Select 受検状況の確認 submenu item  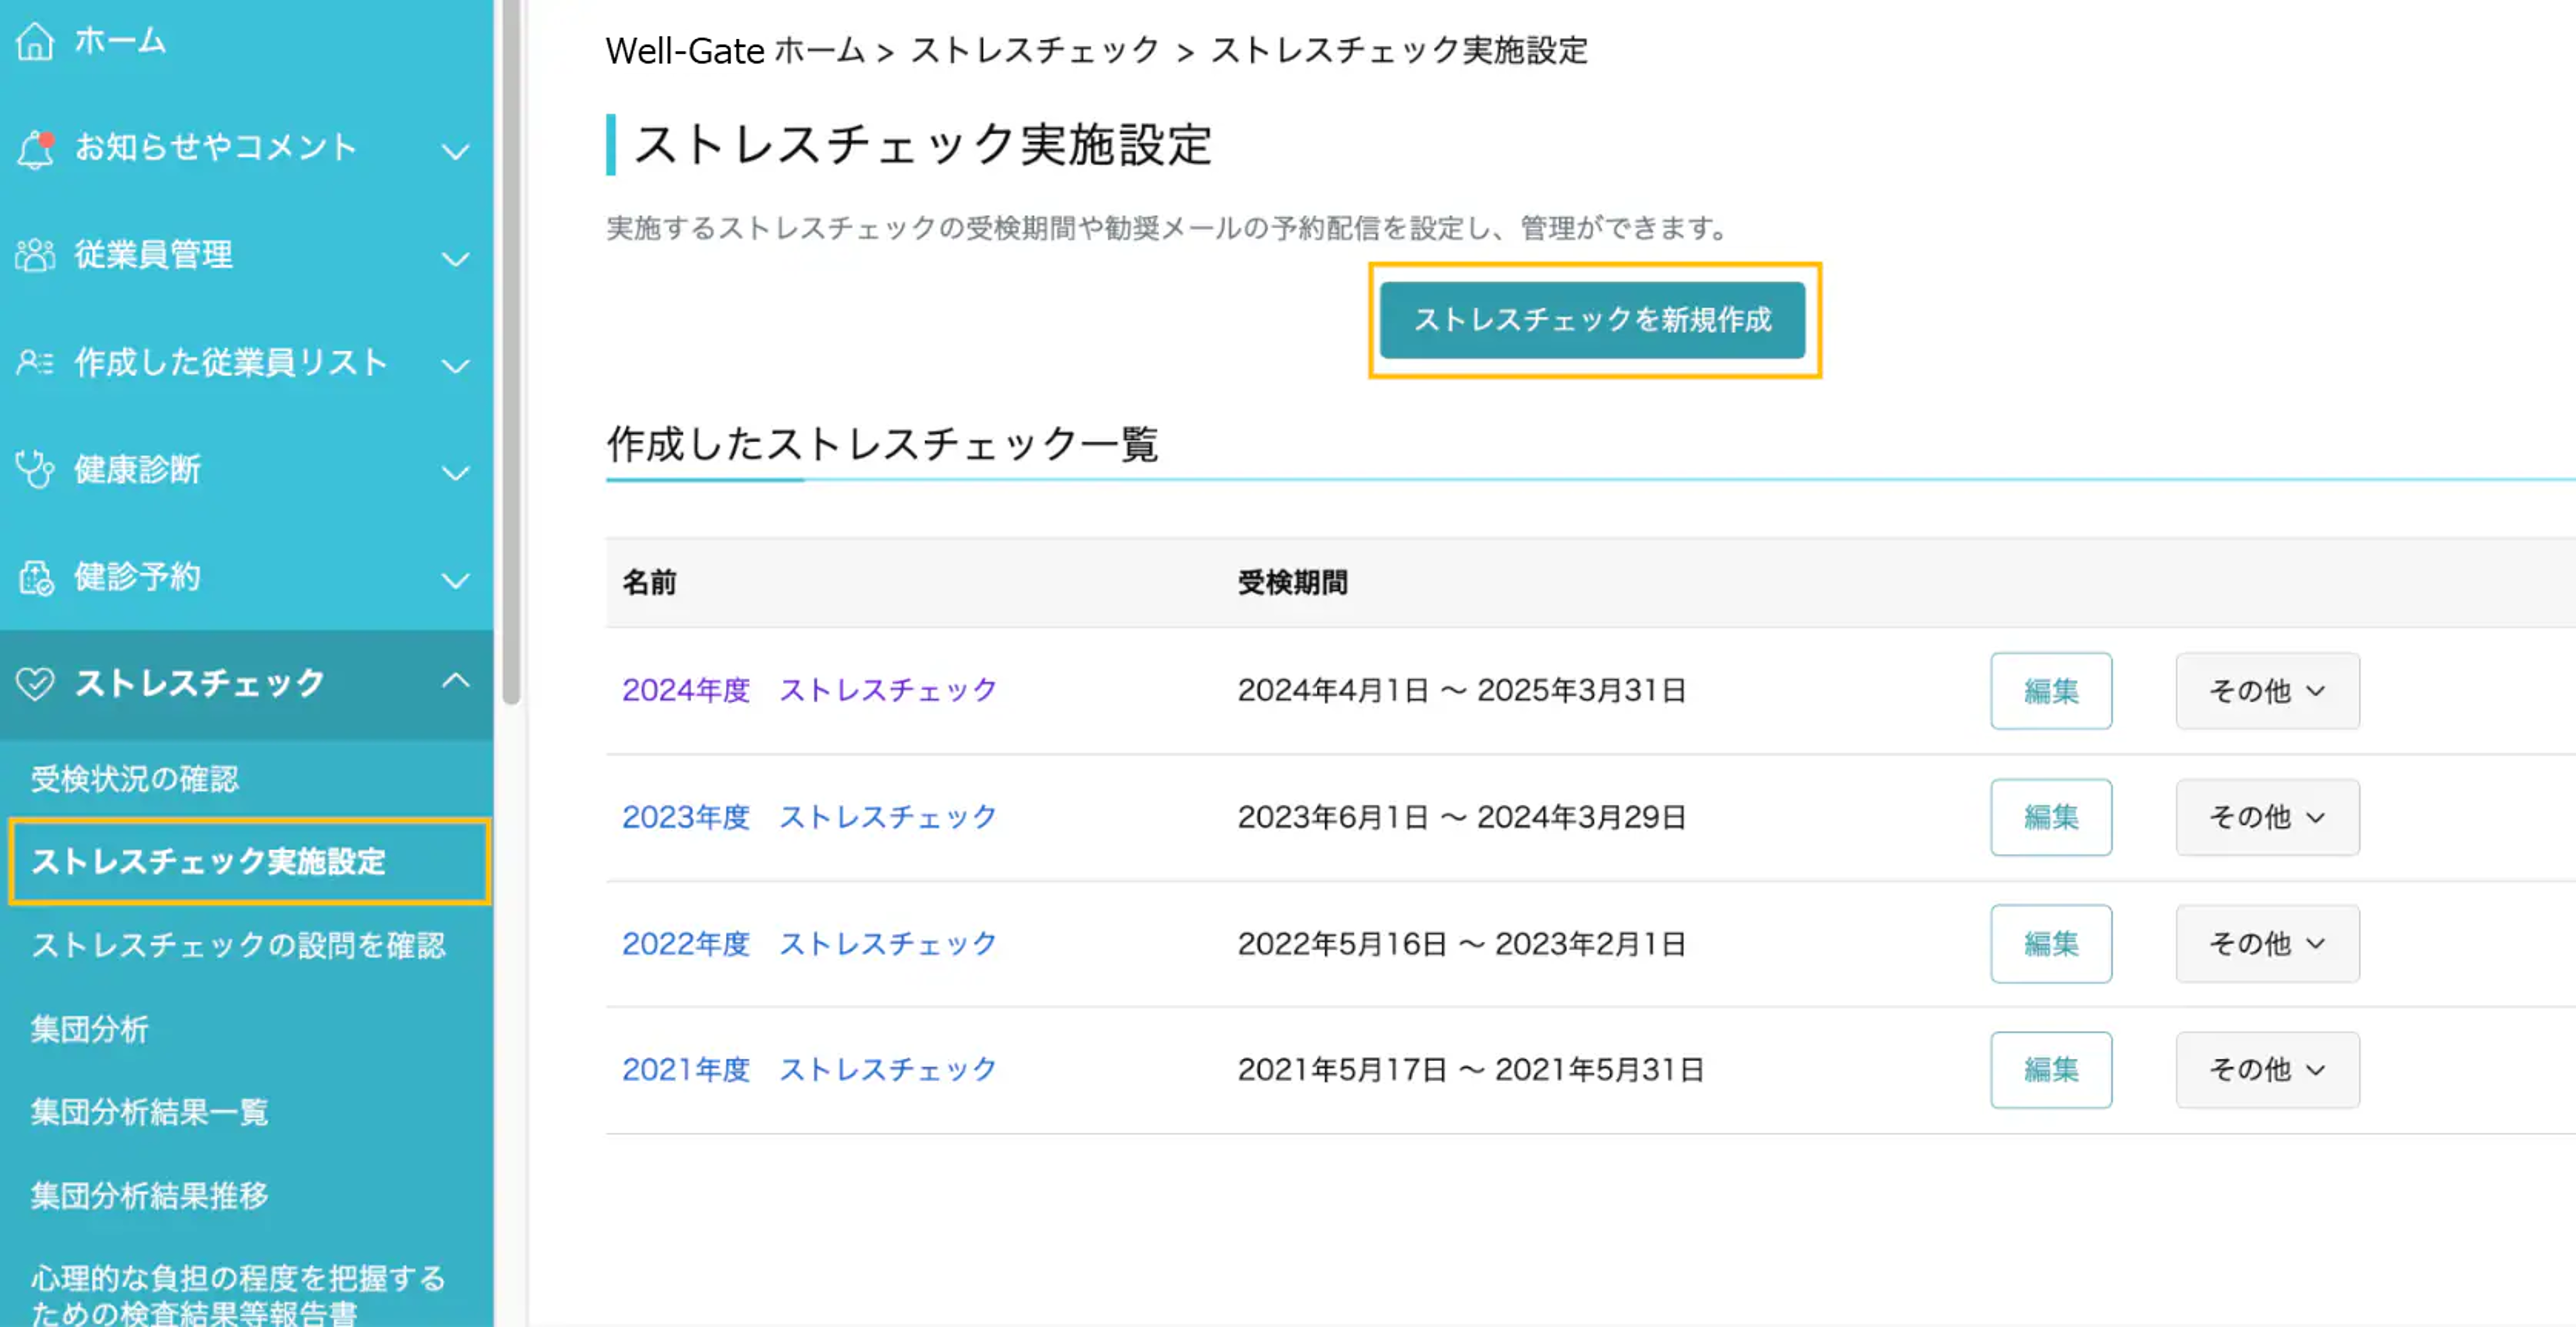[x=135, y=779]
